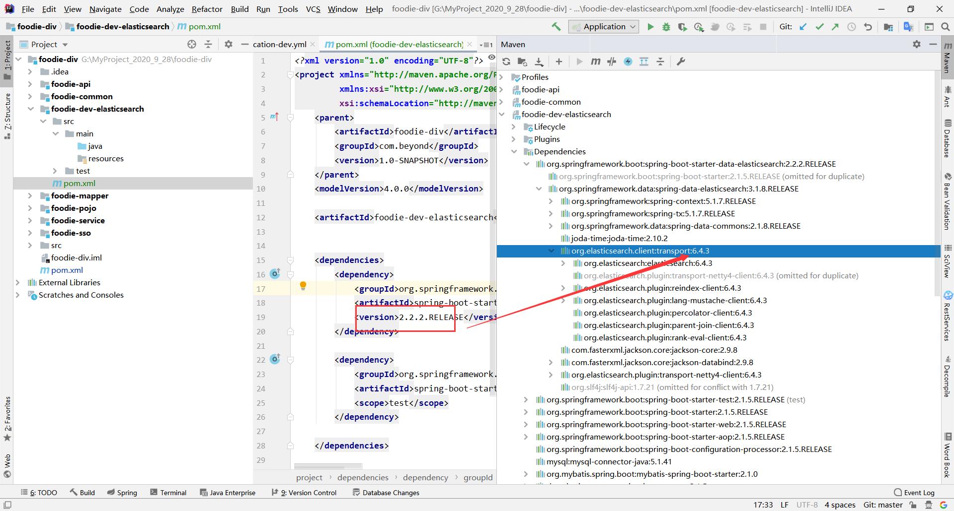This screenshot has height=511, width=954.
Task: Open the Application run configuration dropdown
Action: coord(604,27)
